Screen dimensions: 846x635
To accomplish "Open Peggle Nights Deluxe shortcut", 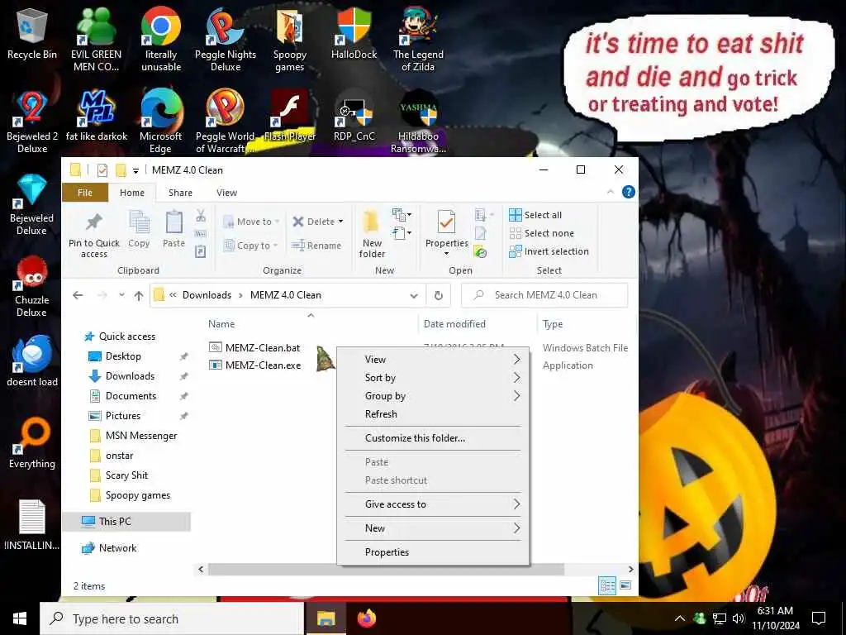I will coord(226,40).
